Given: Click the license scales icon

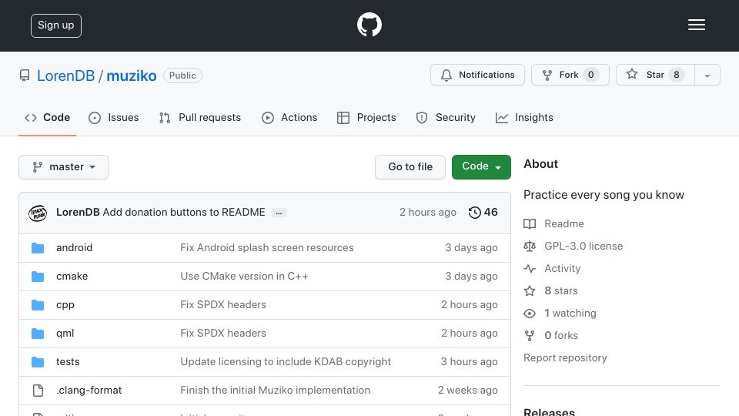Looking at the screenshot, I should [x=530, y=246].
